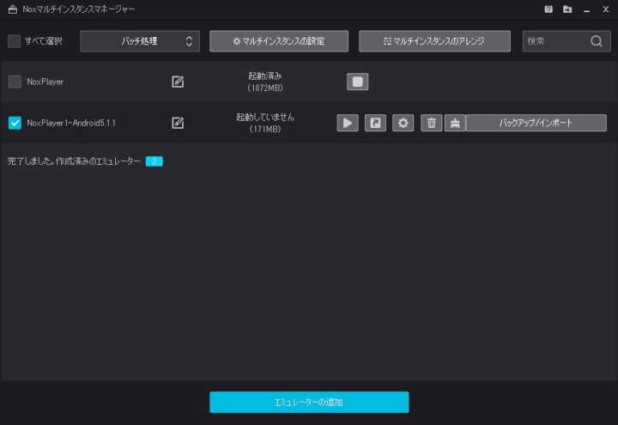Open マルチインスタンスの設定 button
Screen dimensions: 618x425
click(279, 41)
